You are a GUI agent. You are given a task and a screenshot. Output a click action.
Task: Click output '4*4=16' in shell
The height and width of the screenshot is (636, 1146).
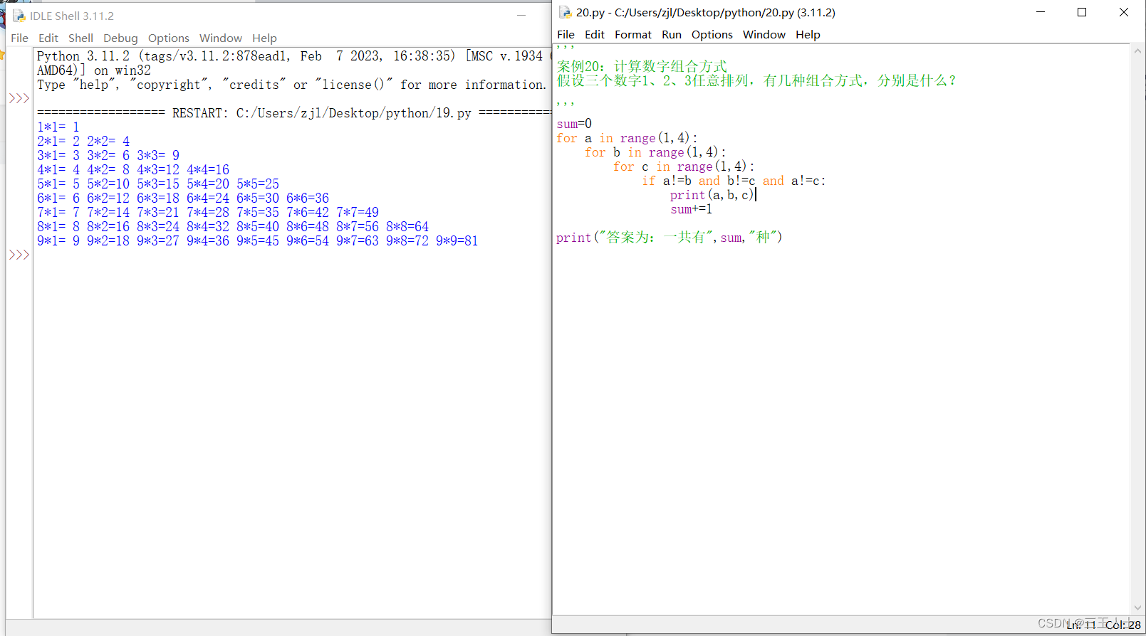[x=208, y=170]
